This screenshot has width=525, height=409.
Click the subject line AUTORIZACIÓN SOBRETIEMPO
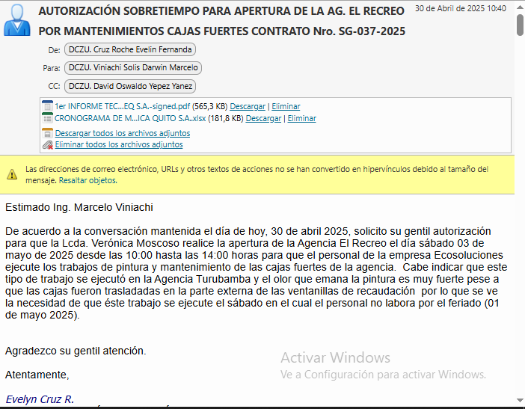tap(221, 21)
